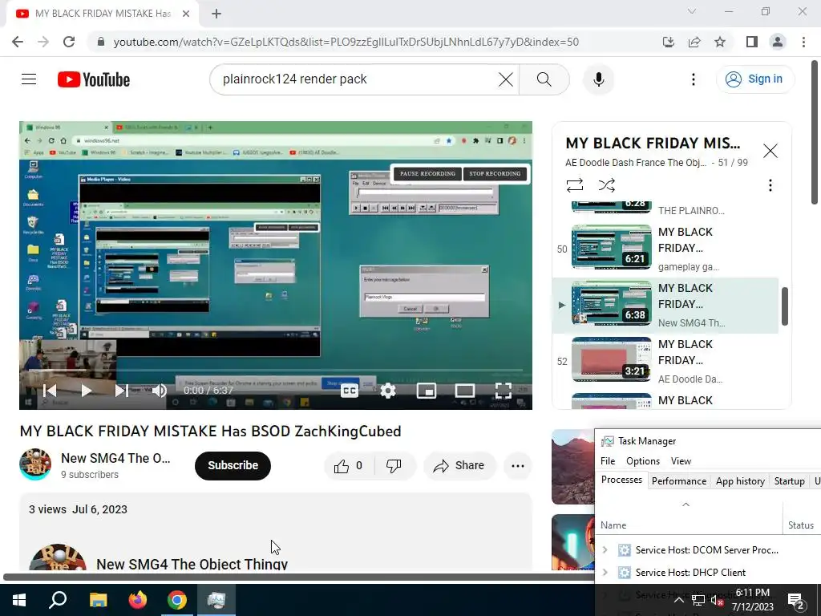Go to the YouTube home logo
Image resolution: width=821 pixels, height=616 pixels.
point(94,79)
